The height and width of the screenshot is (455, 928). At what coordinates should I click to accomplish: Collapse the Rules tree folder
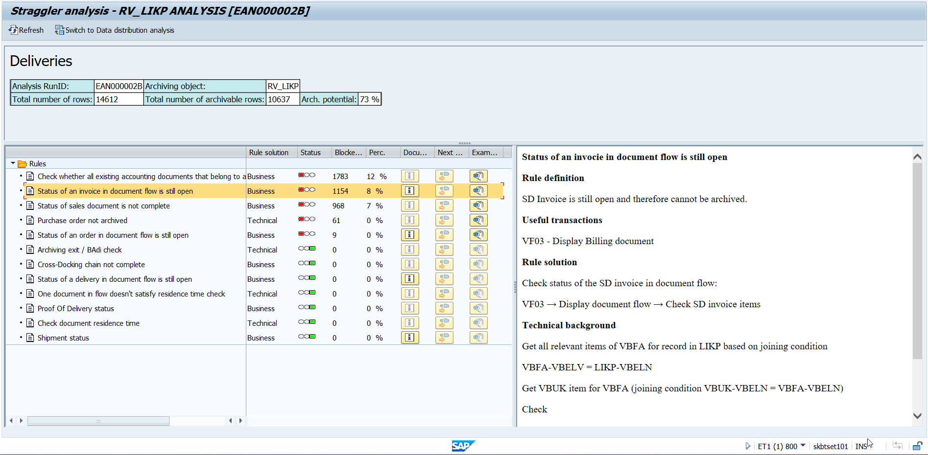pos(13,163)
